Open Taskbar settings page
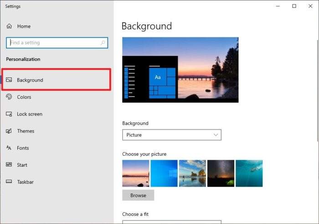The width and height of the screenshot is (319, 224). [56, 182]
